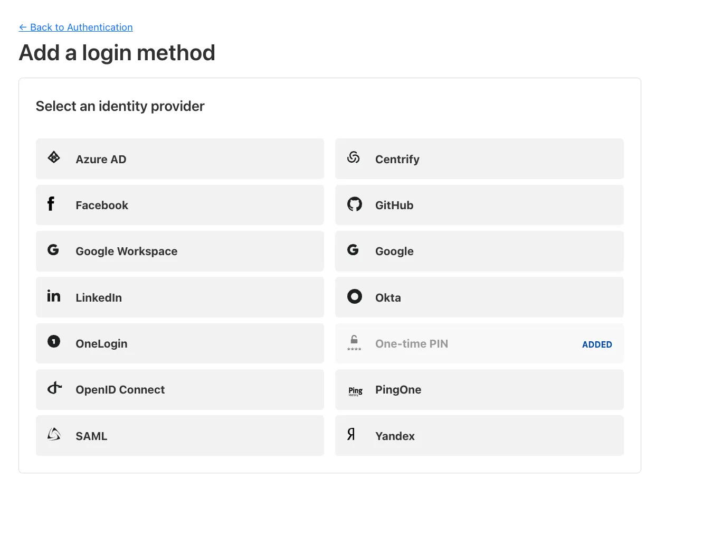Click the Azure AD diamond icon

click(54, 157)
